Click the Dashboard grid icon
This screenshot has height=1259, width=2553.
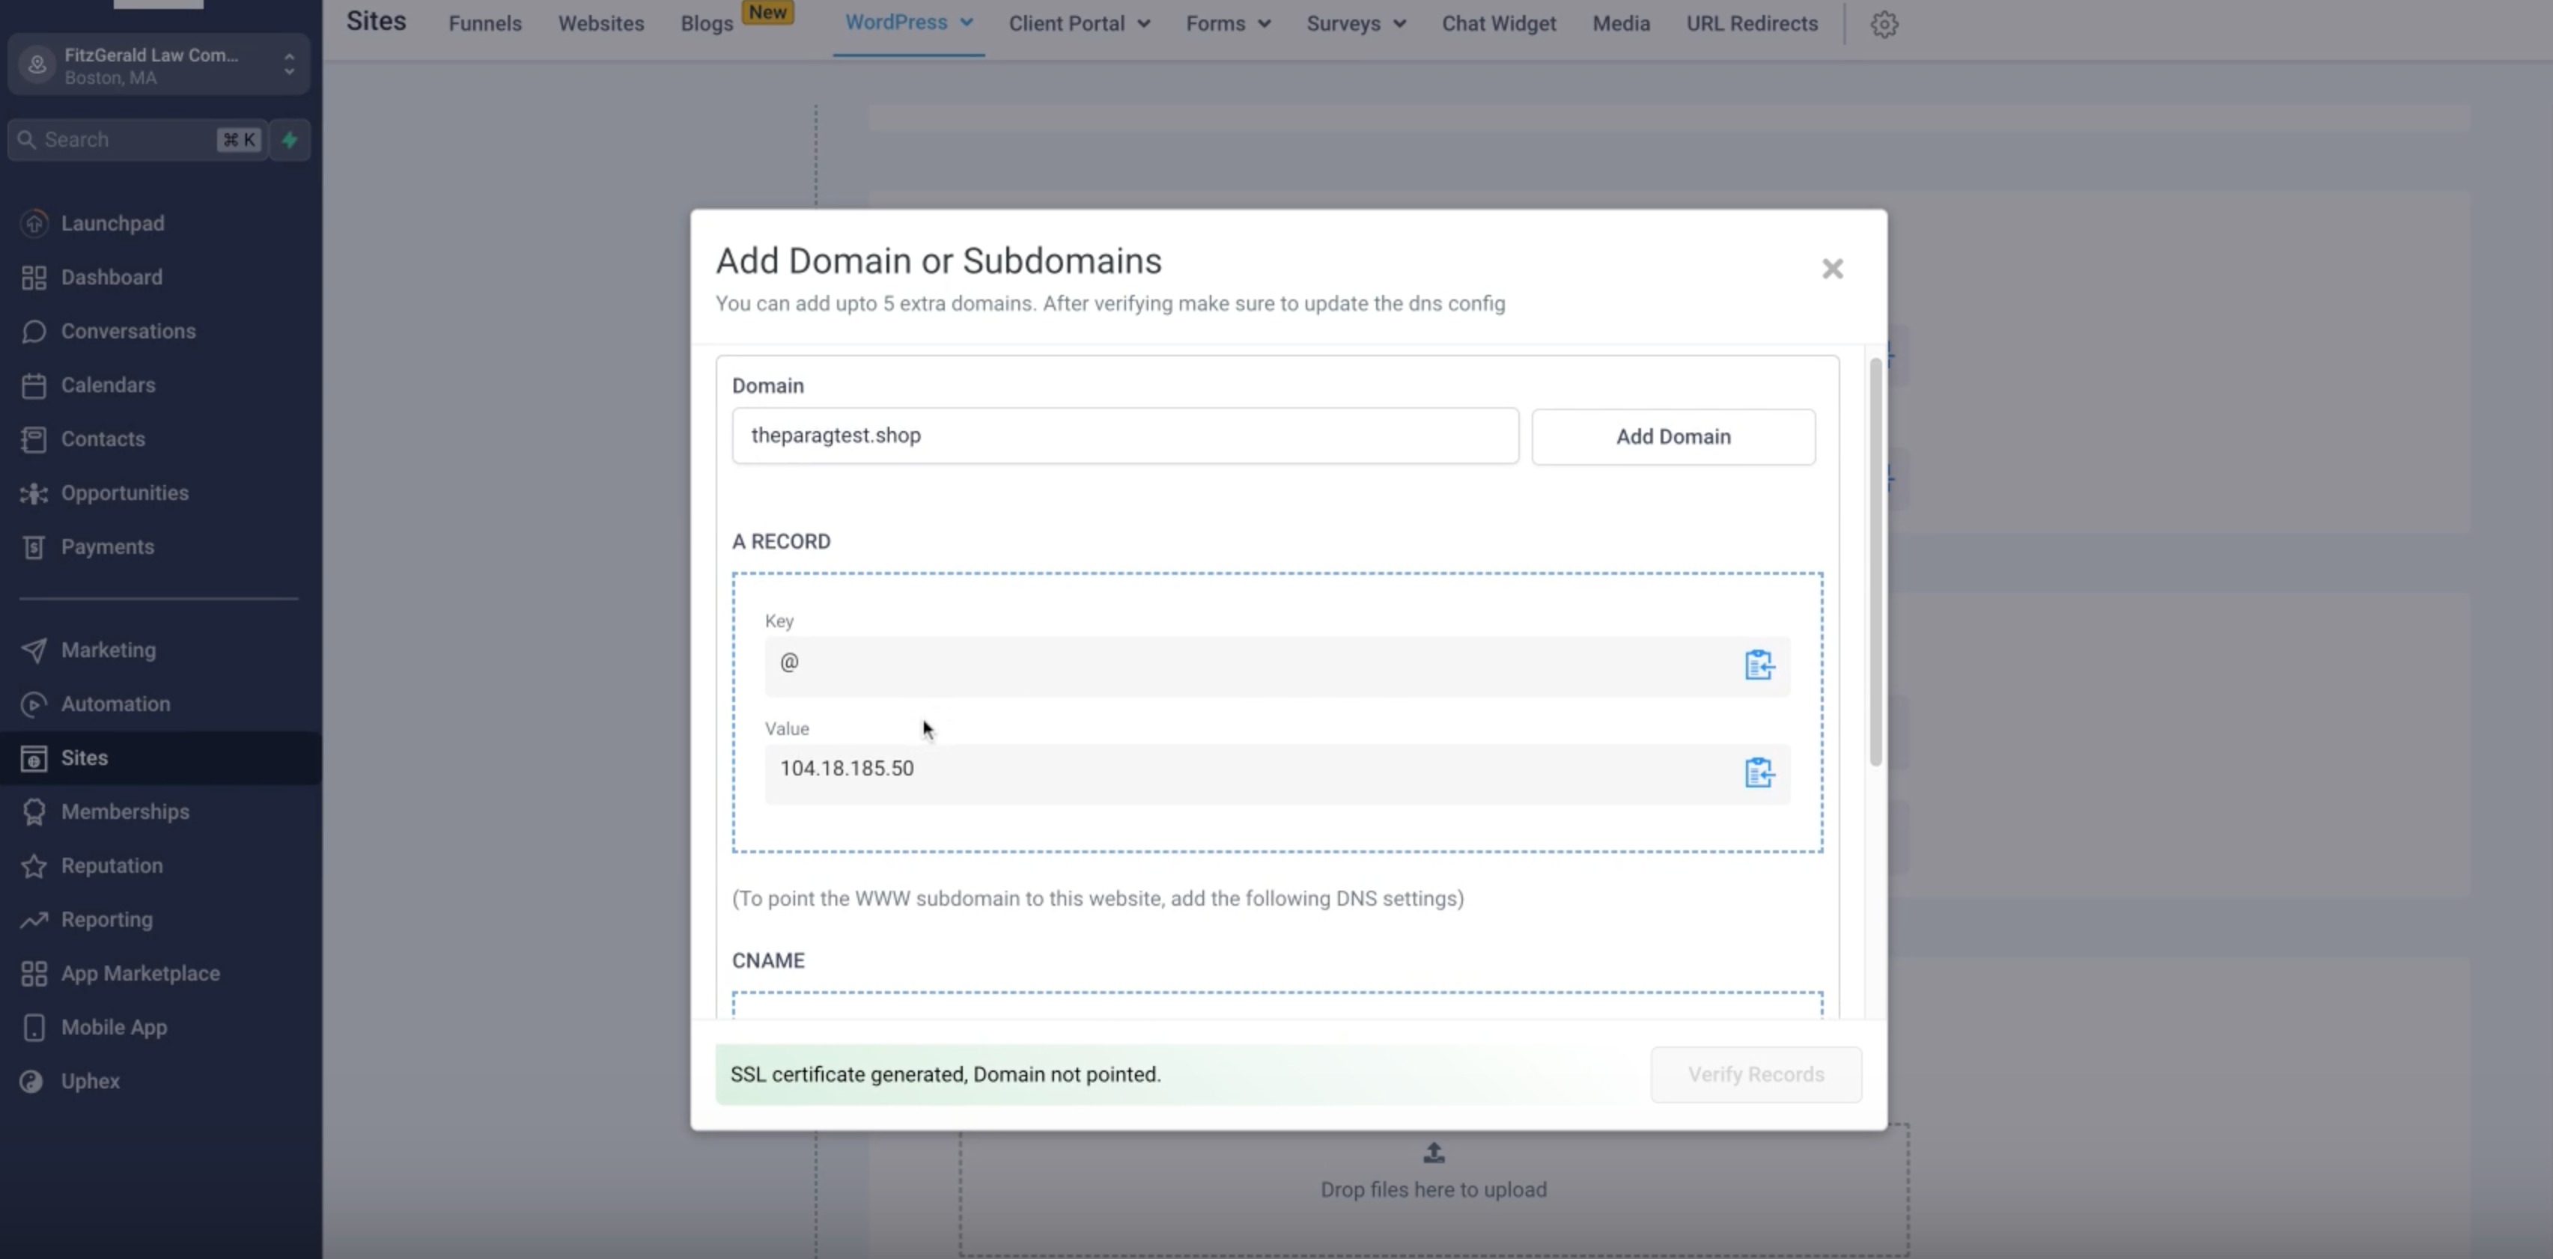(x=34, y=278)
